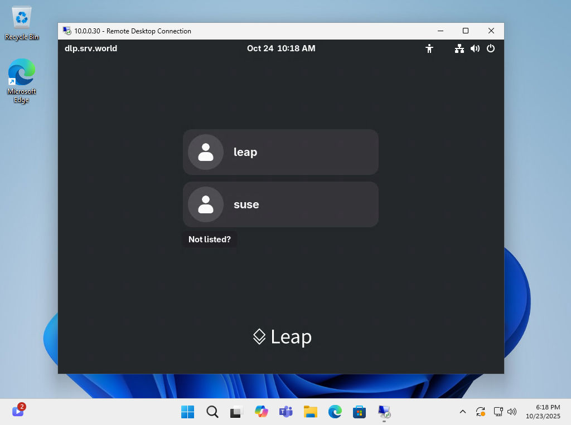The height and width of the screenshot is (425, 571).
Task: Select the leap user account
Action: [x=280, y=152]
